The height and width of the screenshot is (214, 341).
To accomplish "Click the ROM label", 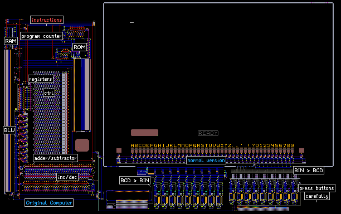I will [80, 47].
